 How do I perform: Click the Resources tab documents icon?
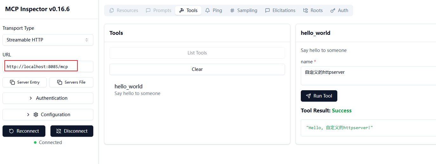pyautogui.click(x=112, y=10)
